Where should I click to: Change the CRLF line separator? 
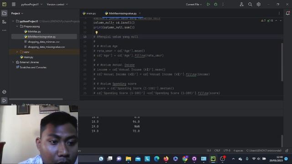(x=217, y=151)
